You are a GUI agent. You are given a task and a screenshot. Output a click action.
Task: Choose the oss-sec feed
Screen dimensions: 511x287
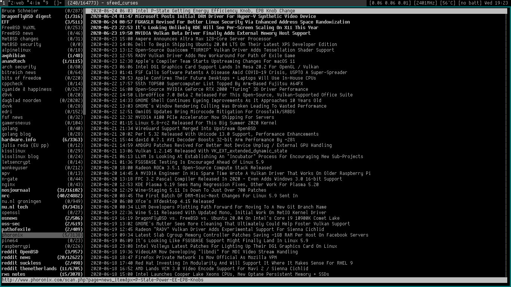11,224
